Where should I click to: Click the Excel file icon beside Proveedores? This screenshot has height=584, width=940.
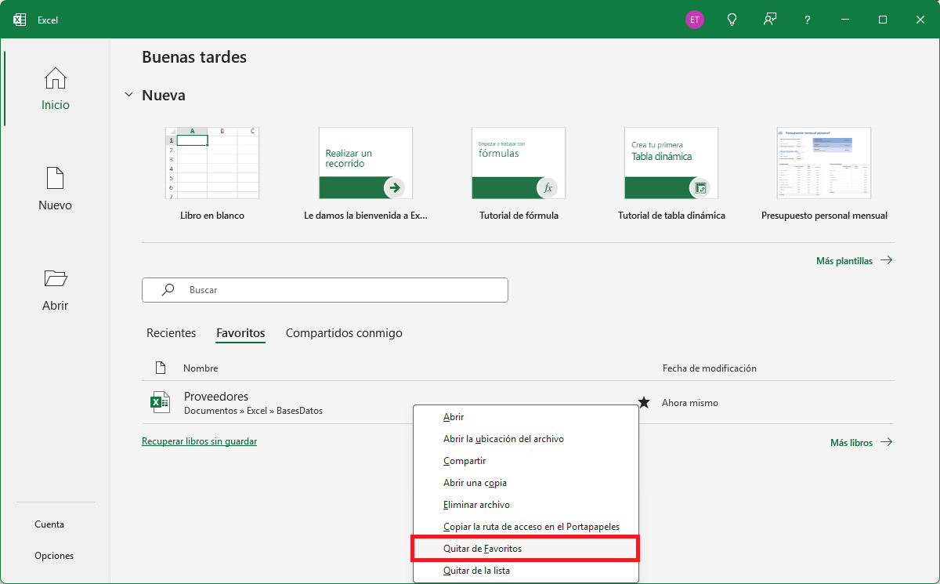point(160,402)
